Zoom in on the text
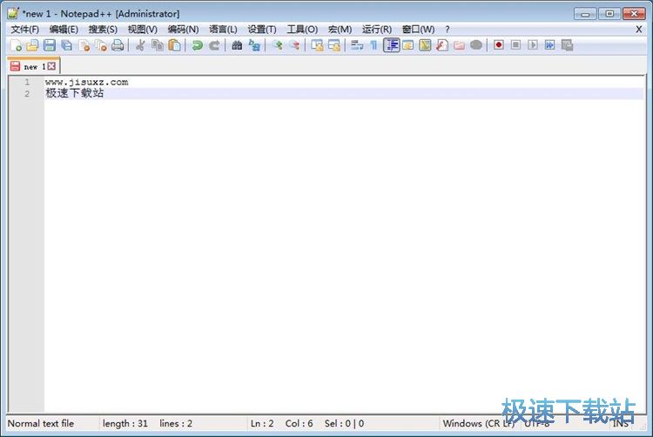The height and width of the screenshot is (437, 653). [277, 45]
